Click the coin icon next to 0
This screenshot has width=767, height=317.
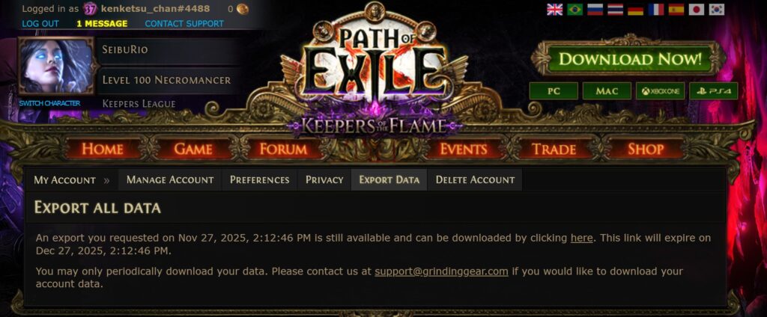tap(243, 9)
